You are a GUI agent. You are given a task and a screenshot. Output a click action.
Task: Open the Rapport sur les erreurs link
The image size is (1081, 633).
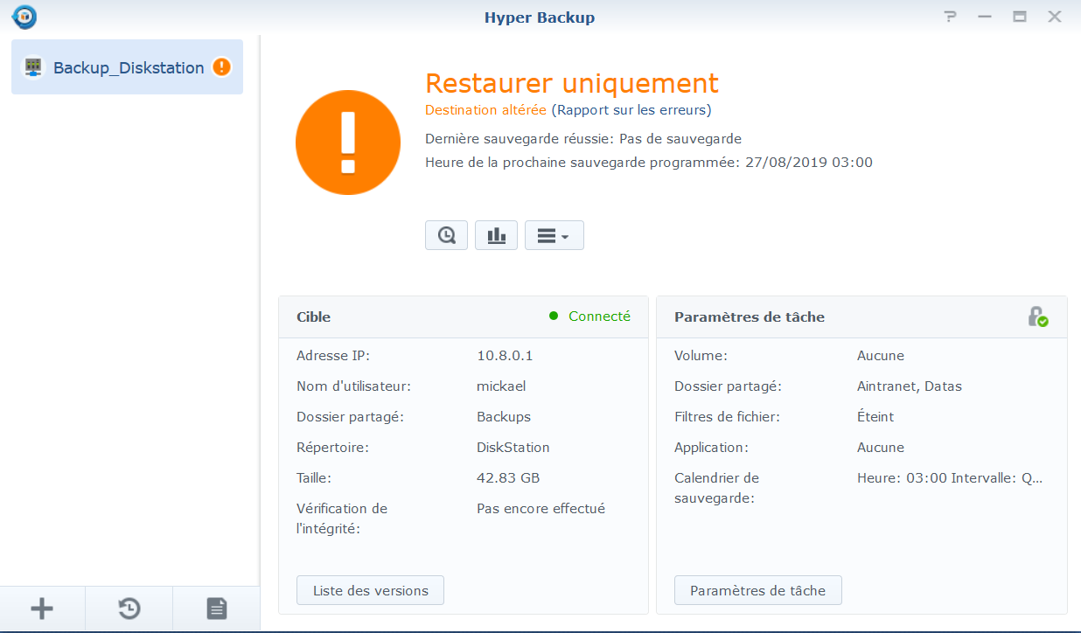pyautogui.click(x=631, y=110)
